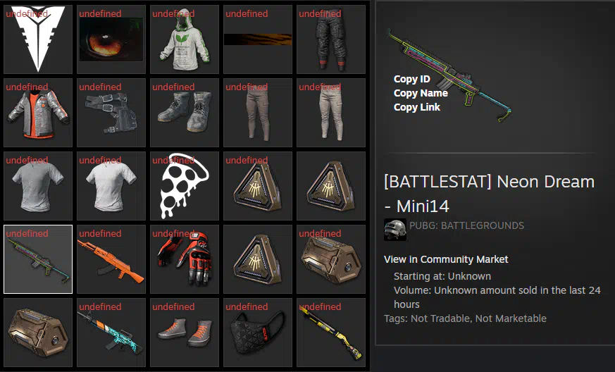
Task: Select Copy Link menu entry
Action: point(416,107)
